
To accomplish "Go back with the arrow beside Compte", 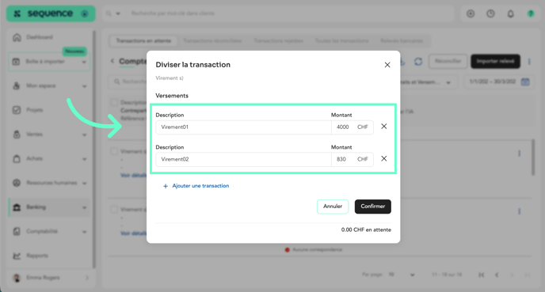I will pyautogui.click(x=112, y=61).
